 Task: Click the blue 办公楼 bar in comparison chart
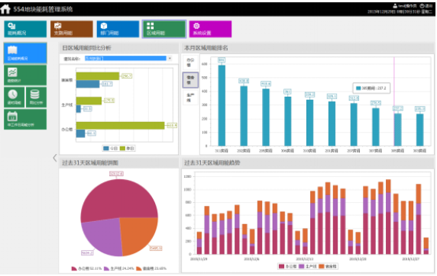(80, 133)
